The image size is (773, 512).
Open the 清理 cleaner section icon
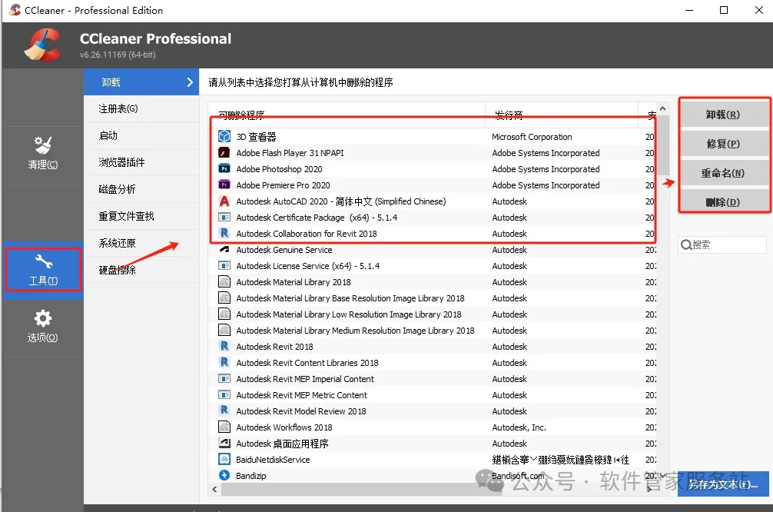[x=43, y=145]
